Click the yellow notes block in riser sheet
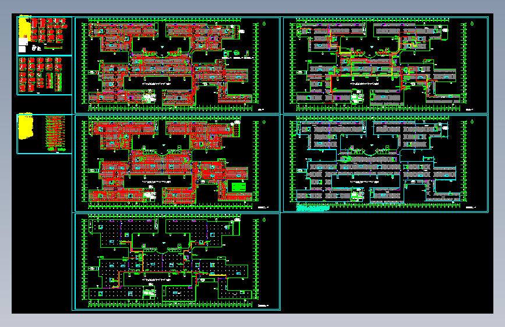 coord(26,126)
